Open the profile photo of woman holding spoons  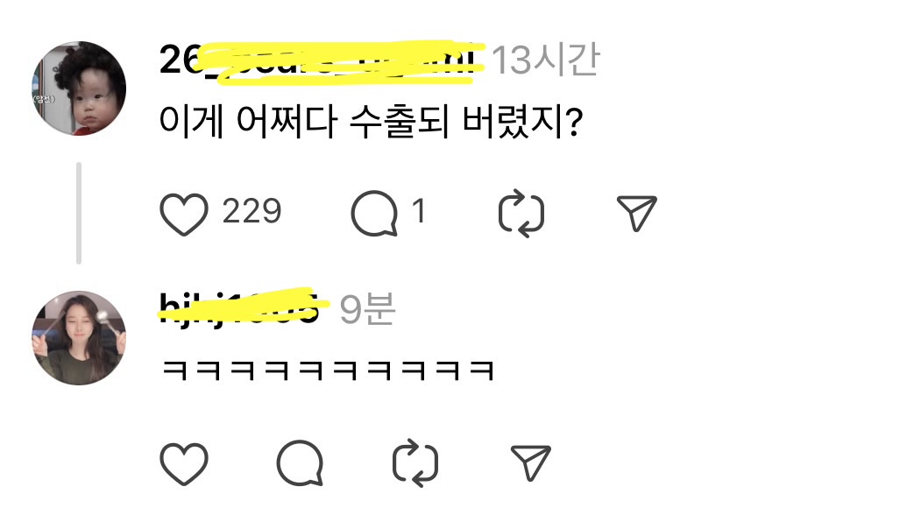click(79, 338)
